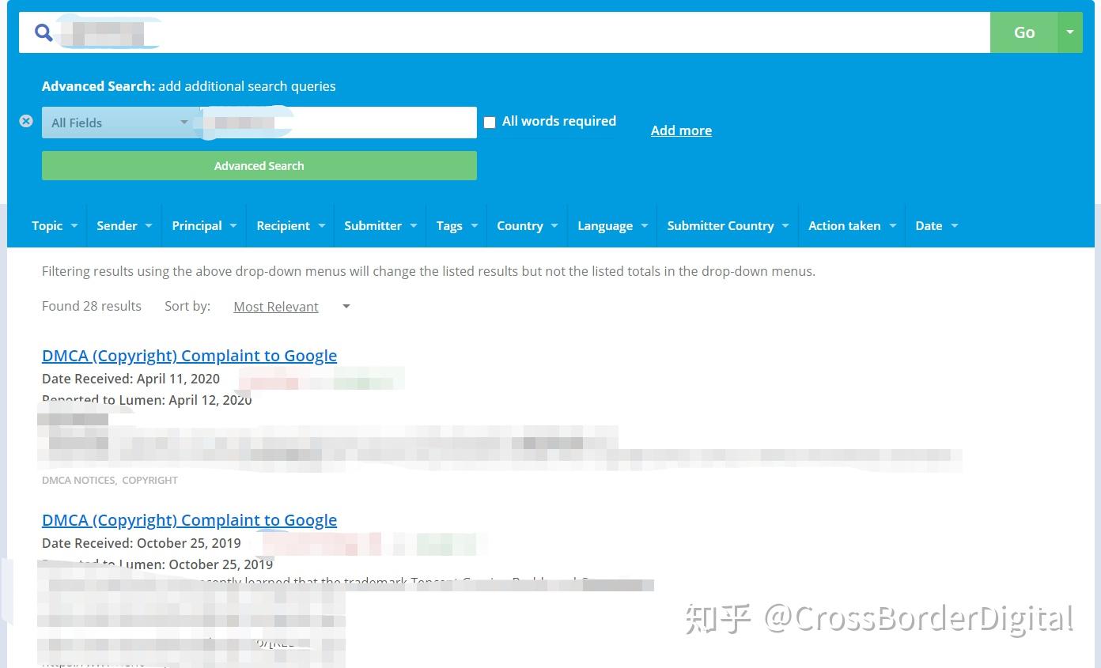Open the Submitter Country filter
This screenshot has width=1101, height=668.
pos(728,225)
